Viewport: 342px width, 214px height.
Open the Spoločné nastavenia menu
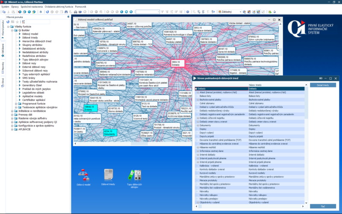(x=32, y=7)
